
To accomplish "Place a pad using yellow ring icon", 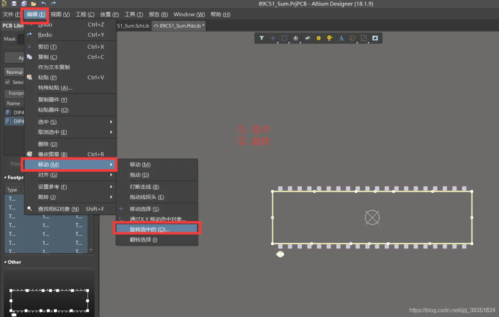I will (319, 38).
